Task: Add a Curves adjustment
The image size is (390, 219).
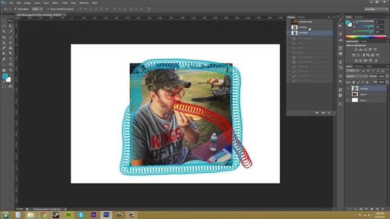Action: (x=365, y=50)
